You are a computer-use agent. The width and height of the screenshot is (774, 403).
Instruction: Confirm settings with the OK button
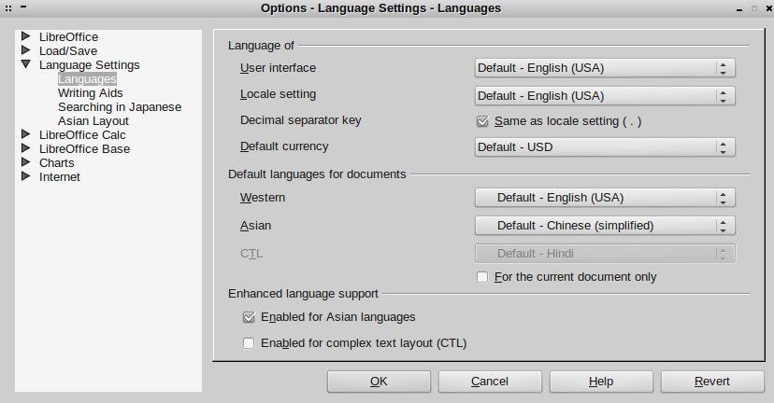click(379, 382)
